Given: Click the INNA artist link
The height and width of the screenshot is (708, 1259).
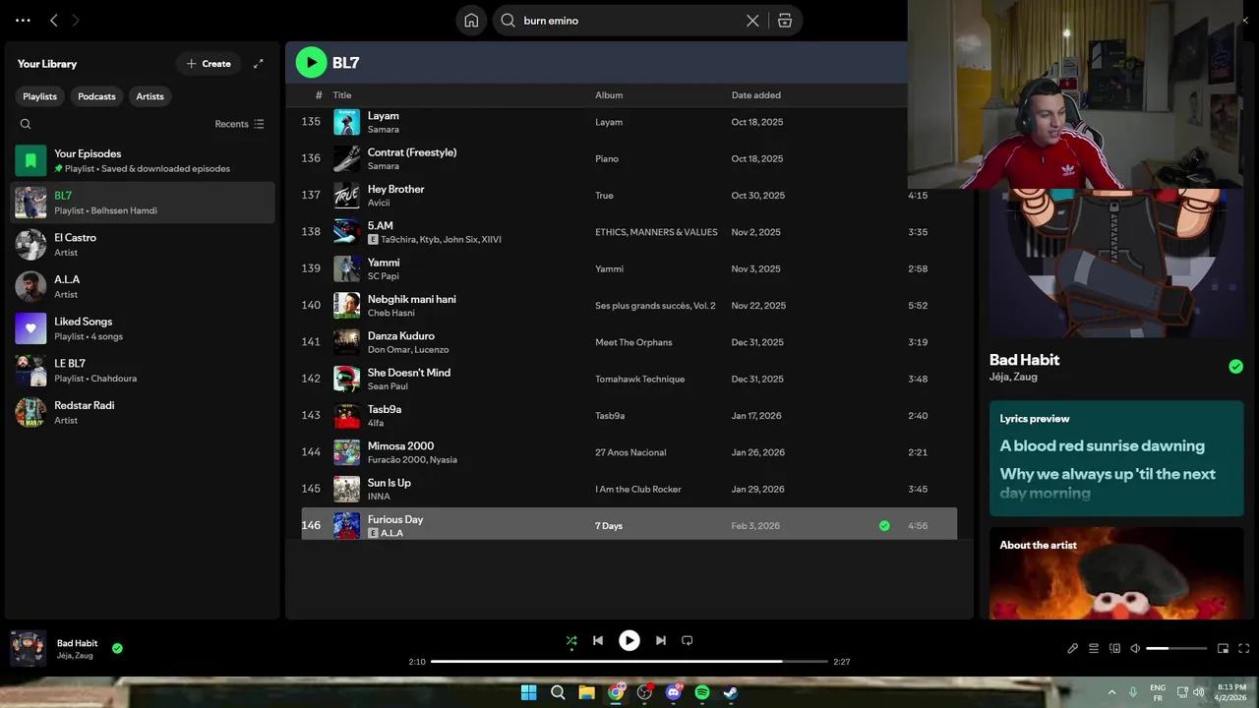Looking at the screenshot, I should [379, 497].
